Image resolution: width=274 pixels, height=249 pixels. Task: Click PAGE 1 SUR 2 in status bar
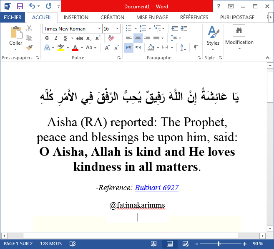[x=18, y=244]
